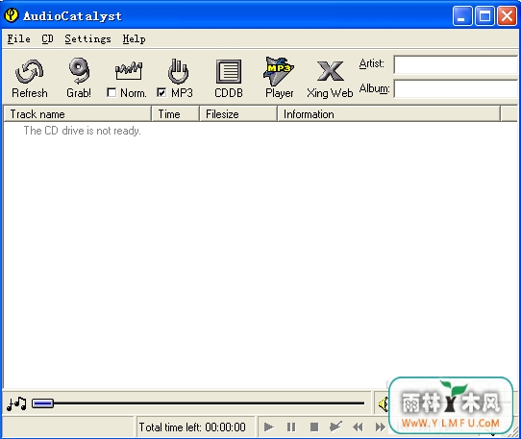Click the 'Total time left: 00:00:00' status

coord(192,427)
